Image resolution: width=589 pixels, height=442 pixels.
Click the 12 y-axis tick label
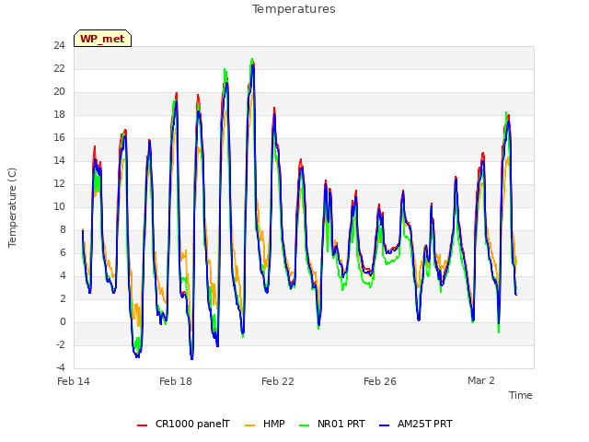(59, 183)
